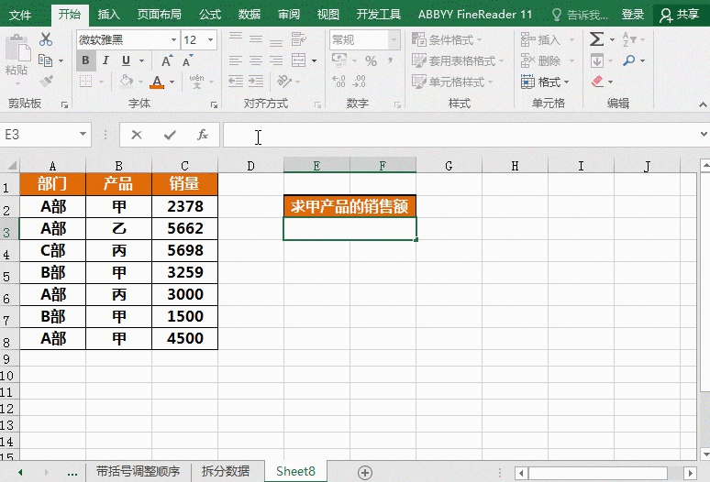
Task: Switch to 页面布局 tab
Action: point(160,15)
